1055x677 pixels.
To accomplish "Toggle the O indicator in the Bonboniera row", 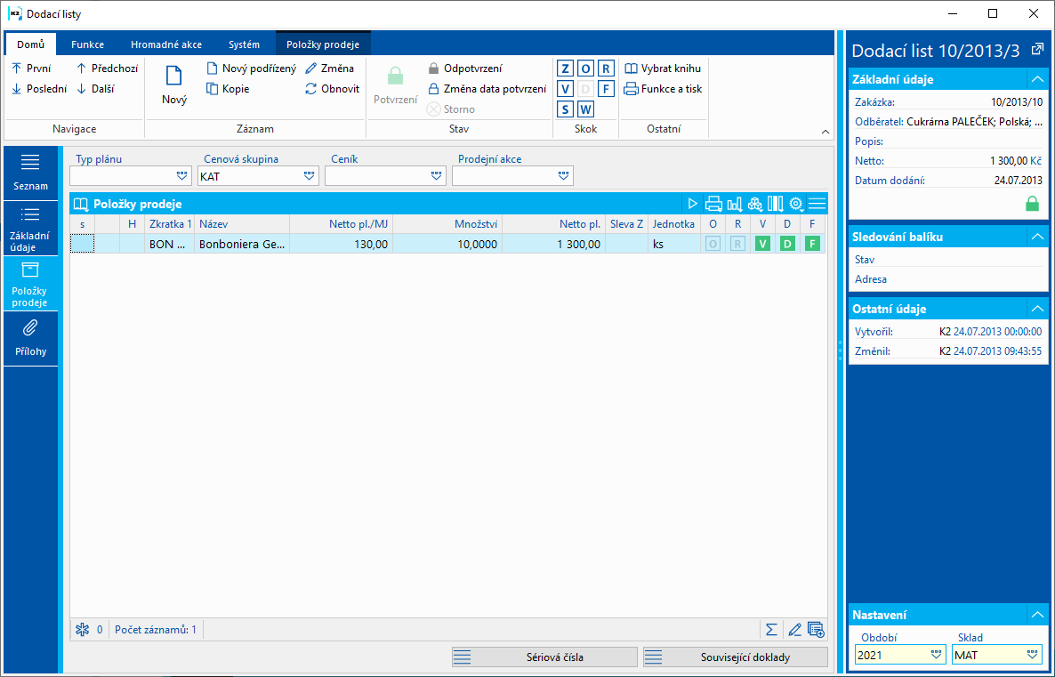I will coord(713,244).
